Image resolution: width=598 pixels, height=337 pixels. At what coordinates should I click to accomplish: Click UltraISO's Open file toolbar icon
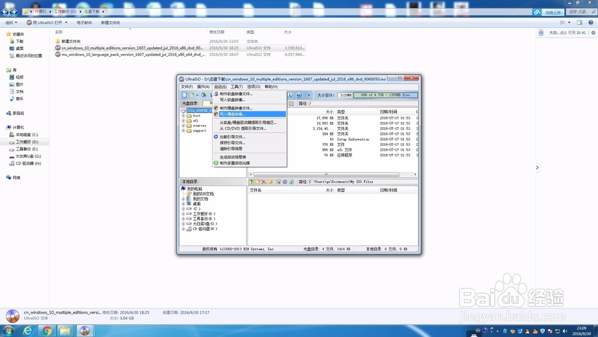(x=192, y=95)
